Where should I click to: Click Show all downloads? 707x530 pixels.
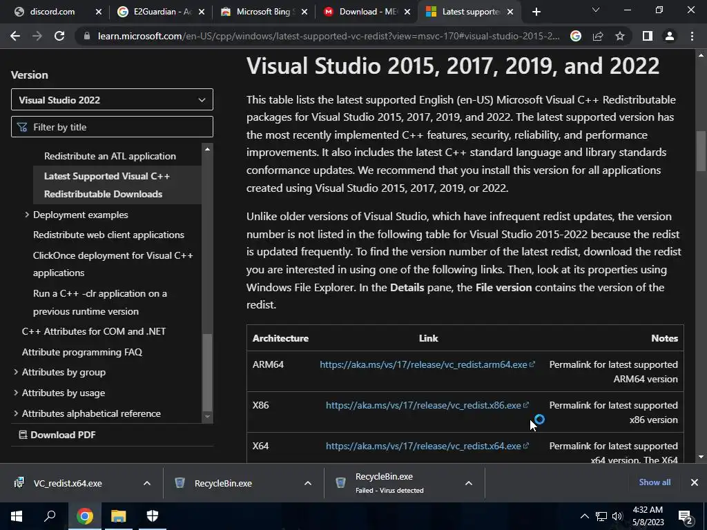(x=655, y=482)
